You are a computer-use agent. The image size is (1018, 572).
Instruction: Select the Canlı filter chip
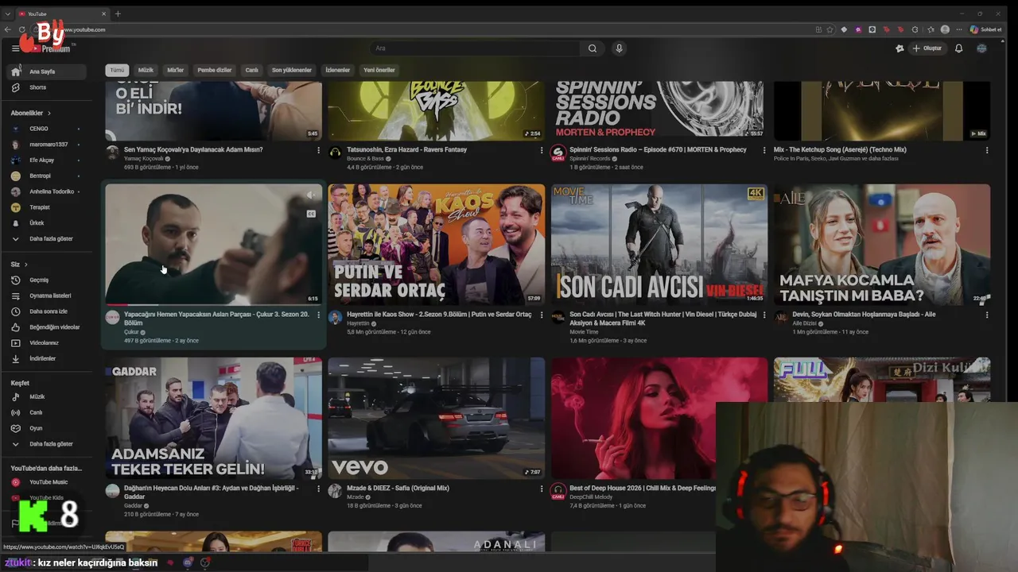251,70
